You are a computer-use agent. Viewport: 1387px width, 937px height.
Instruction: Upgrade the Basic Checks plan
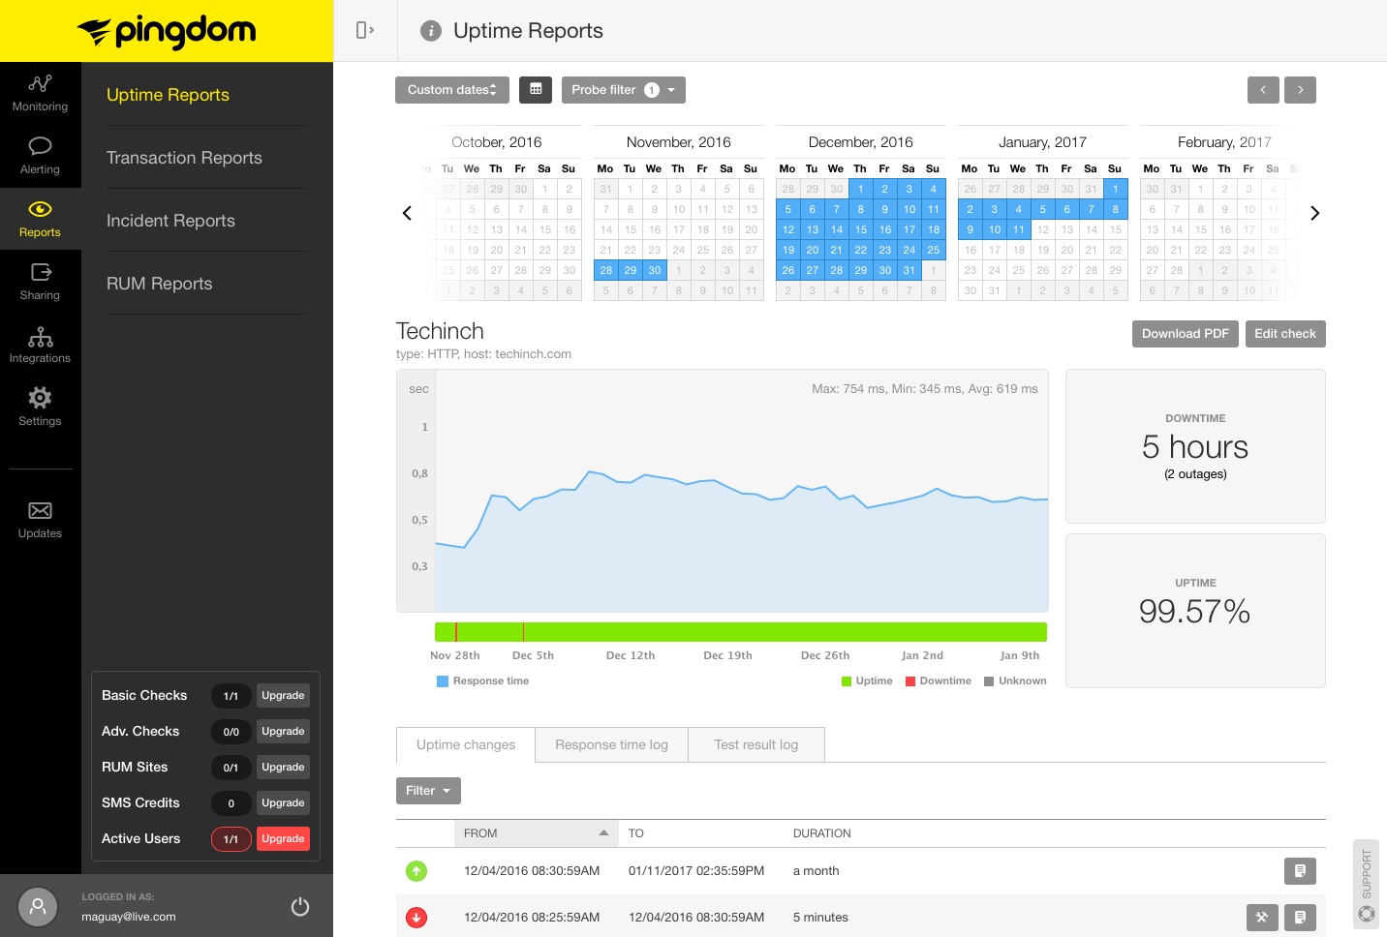coord(283,696)
